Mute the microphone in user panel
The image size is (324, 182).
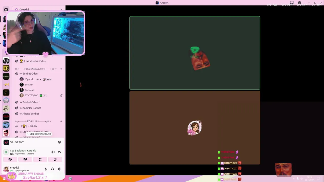point(46,169)
